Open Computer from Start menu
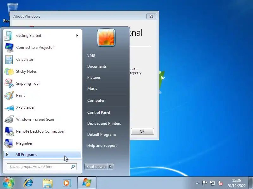Image resolution: width=253 pixels, height=189 pixels. coord(96,100)
